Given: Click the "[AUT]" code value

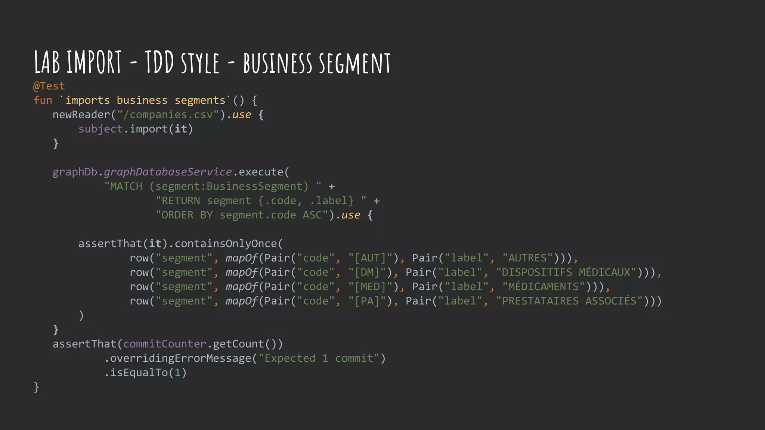Looking at the screenshot, I should pyautogui.click(x=370, y=258).
